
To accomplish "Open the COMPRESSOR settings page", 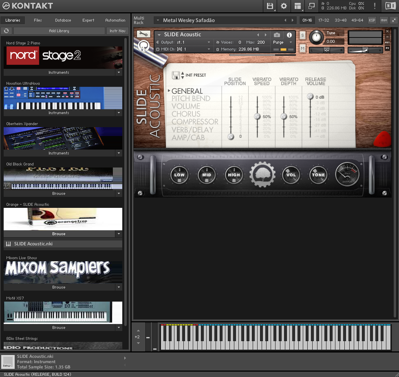I will (x=195, y=121).
